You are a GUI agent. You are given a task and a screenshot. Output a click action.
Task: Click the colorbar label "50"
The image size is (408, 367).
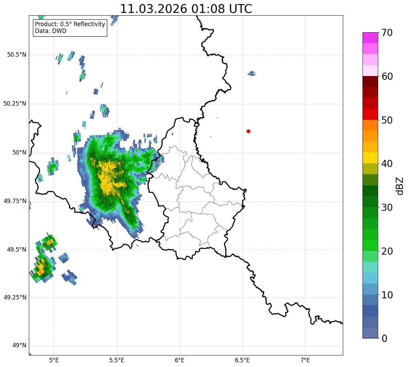[387, 120]
